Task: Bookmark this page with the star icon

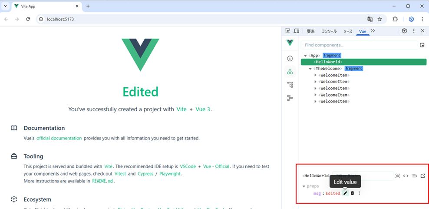Action: point(380,19)
